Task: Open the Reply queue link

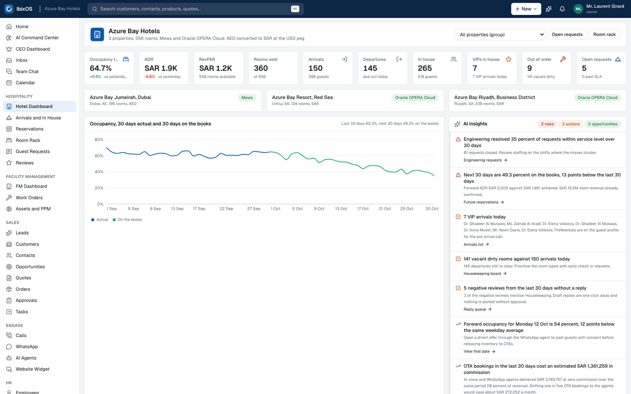Action: pyautogui.click(x=478, y=310)
